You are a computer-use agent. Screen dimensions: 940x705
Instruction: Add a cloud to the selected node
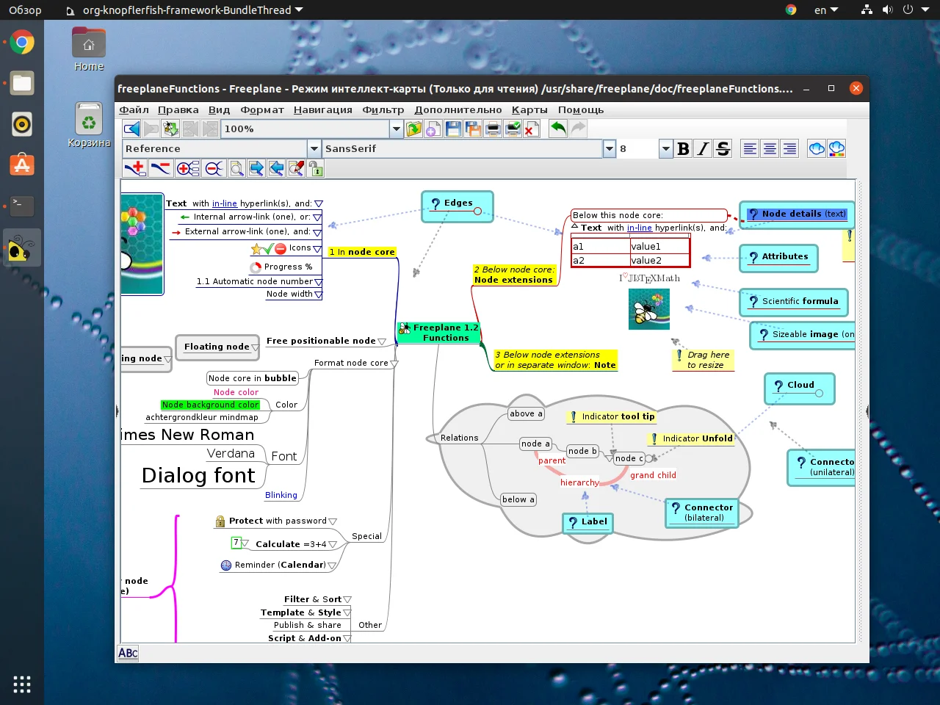click(817, 148)
